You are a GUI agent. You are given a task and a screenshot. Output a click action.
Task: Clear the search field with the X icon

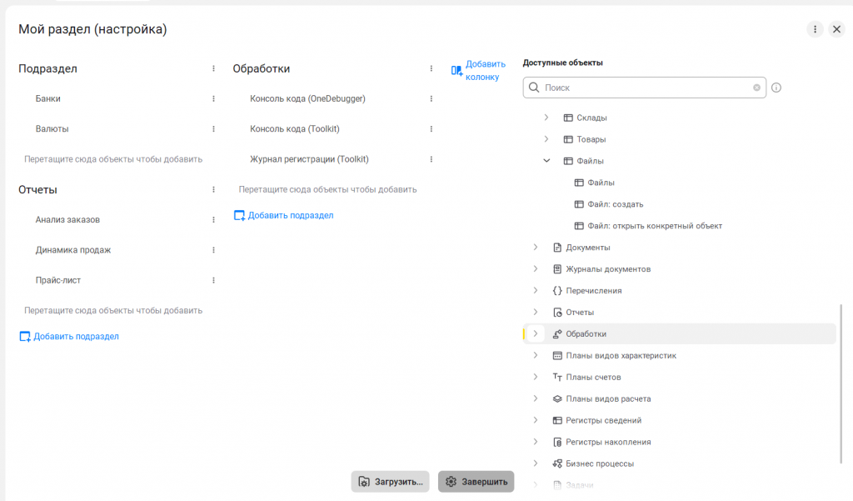[756, 88]
